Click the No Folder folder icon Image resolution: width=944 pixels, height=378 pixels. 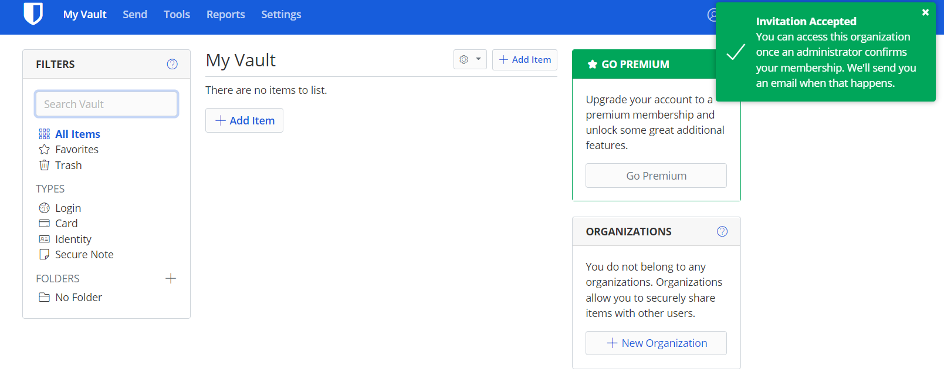(44, 297)
